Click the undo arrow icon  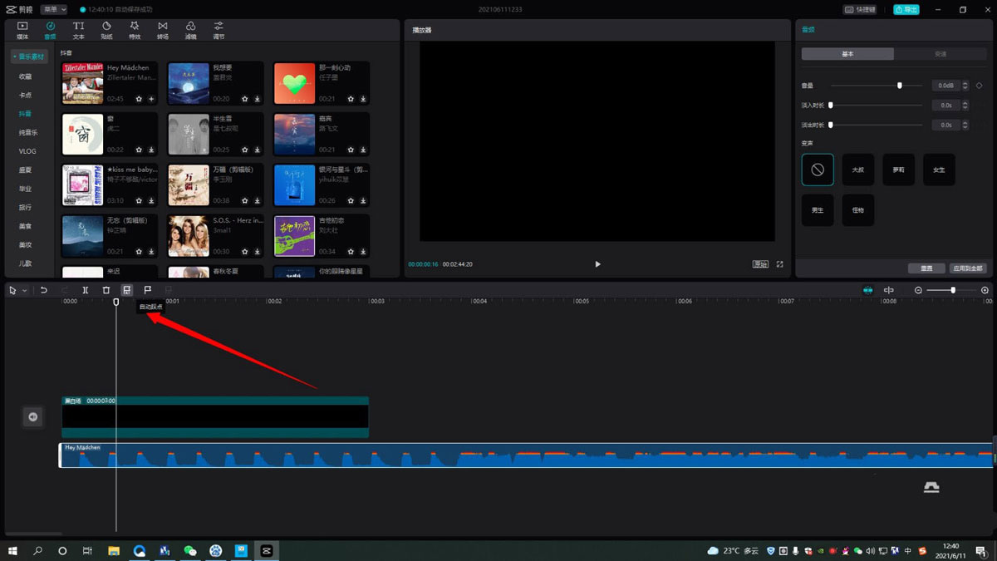pyautogui.click(x=44, y=290)
